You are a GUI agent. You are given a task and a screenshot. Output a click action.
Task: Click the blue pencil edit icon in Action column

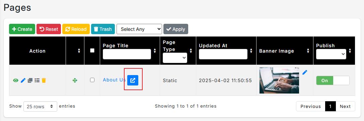click(x=23, y=80)
